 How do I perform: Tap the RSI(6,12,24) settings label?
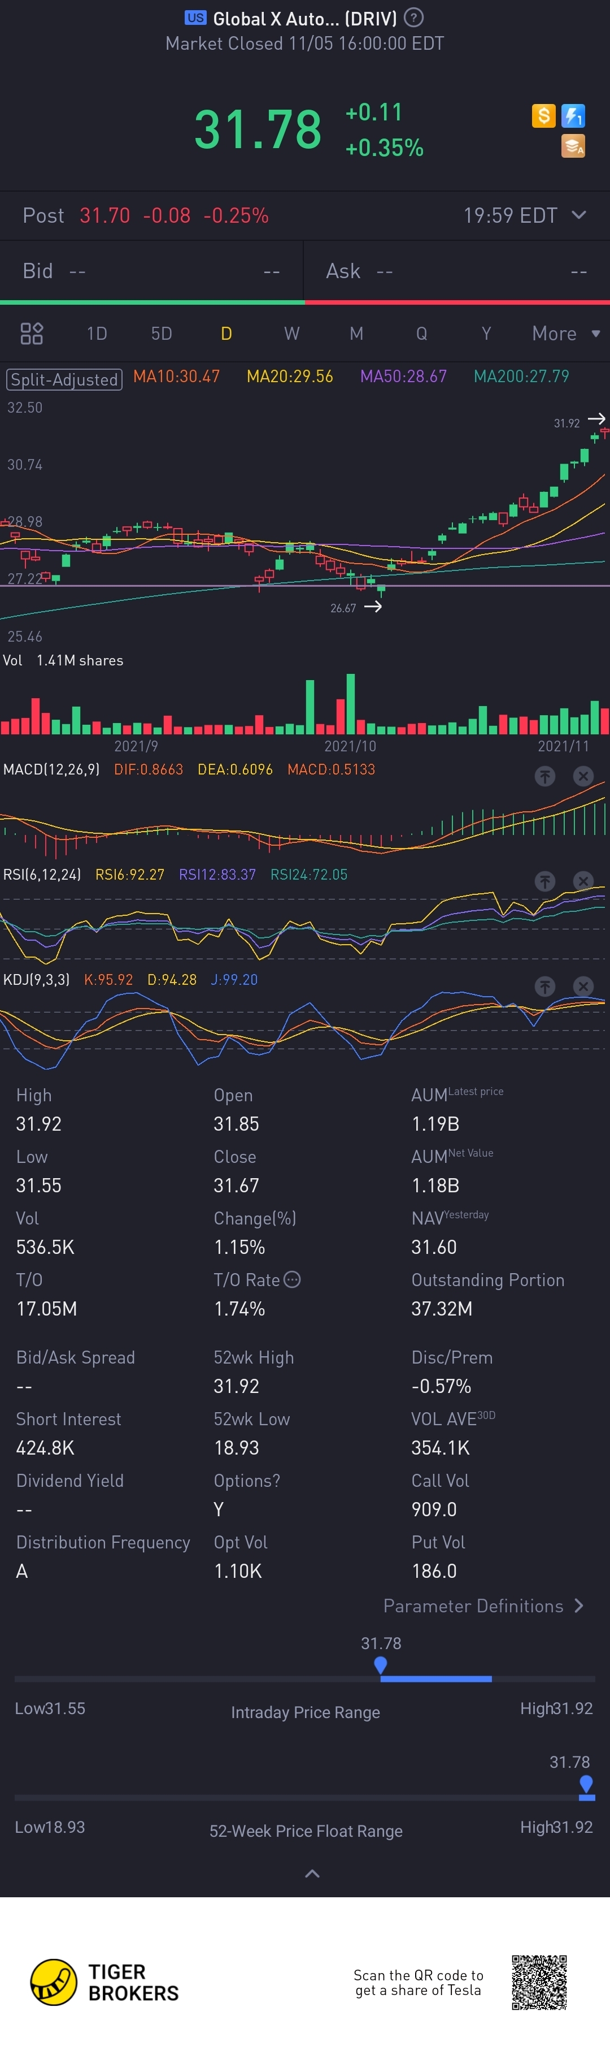pos(42,874)
